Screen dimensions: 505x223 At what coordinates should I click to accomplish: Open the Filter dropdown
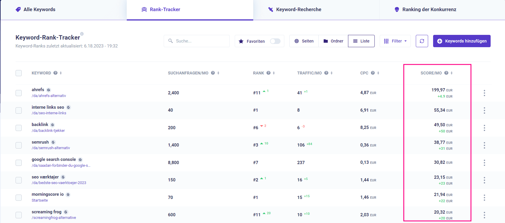pyautogui.click(x=395, y=41)
